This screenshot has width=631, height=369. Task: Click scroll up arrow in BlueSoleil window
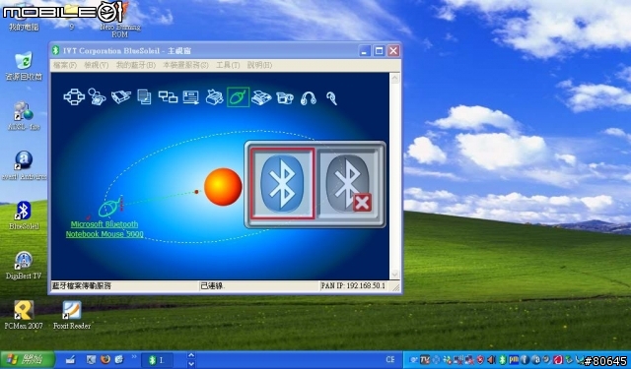point(394,79)
